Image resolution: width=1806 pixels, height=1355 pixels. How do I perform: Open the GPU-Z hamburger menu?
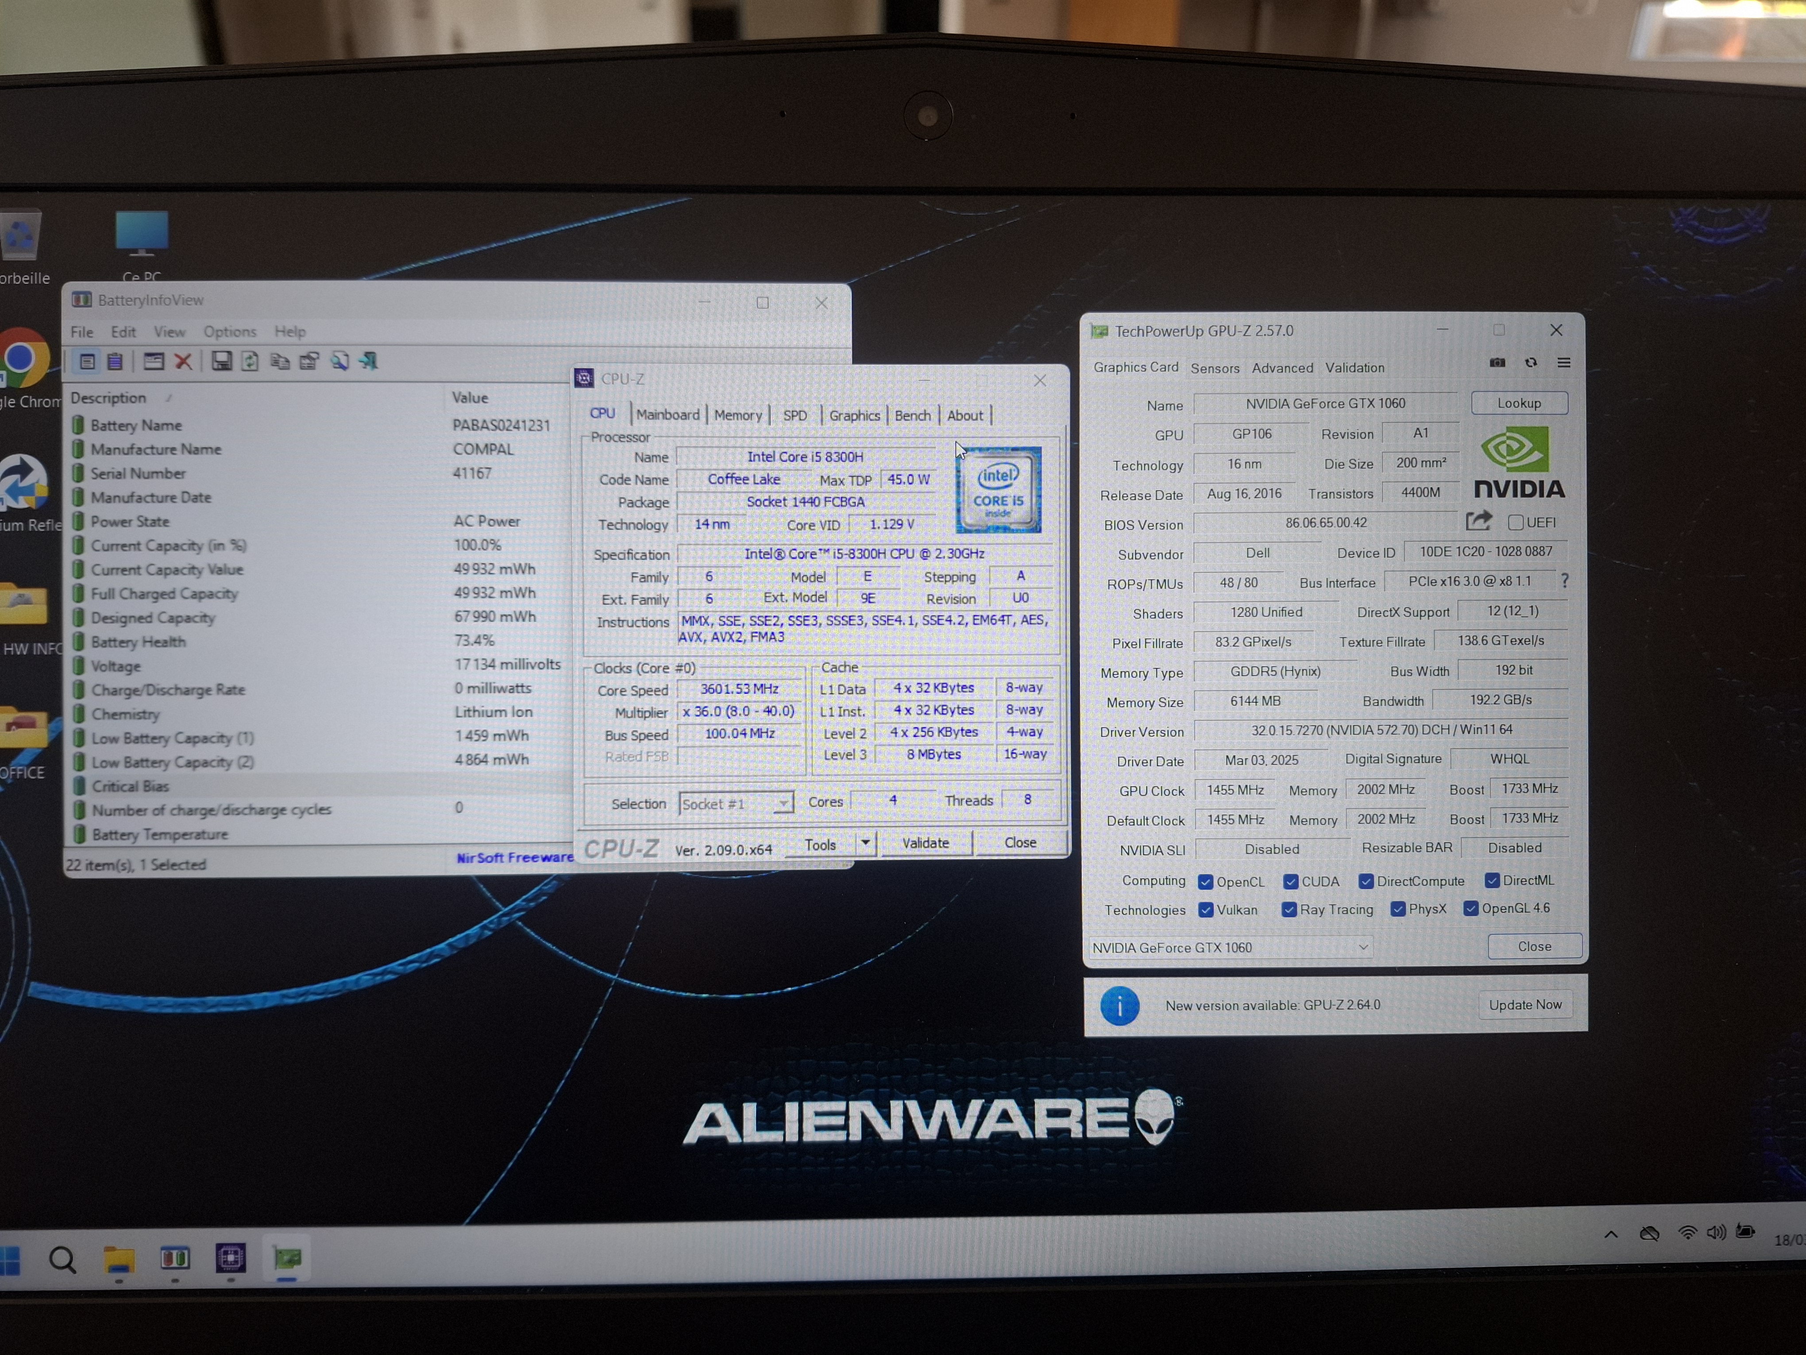coord(1564,363)
